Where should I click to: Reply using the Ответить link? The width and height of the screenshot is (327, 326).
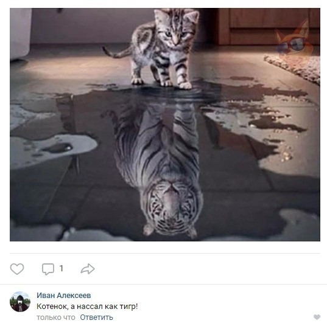click(97, 317)
